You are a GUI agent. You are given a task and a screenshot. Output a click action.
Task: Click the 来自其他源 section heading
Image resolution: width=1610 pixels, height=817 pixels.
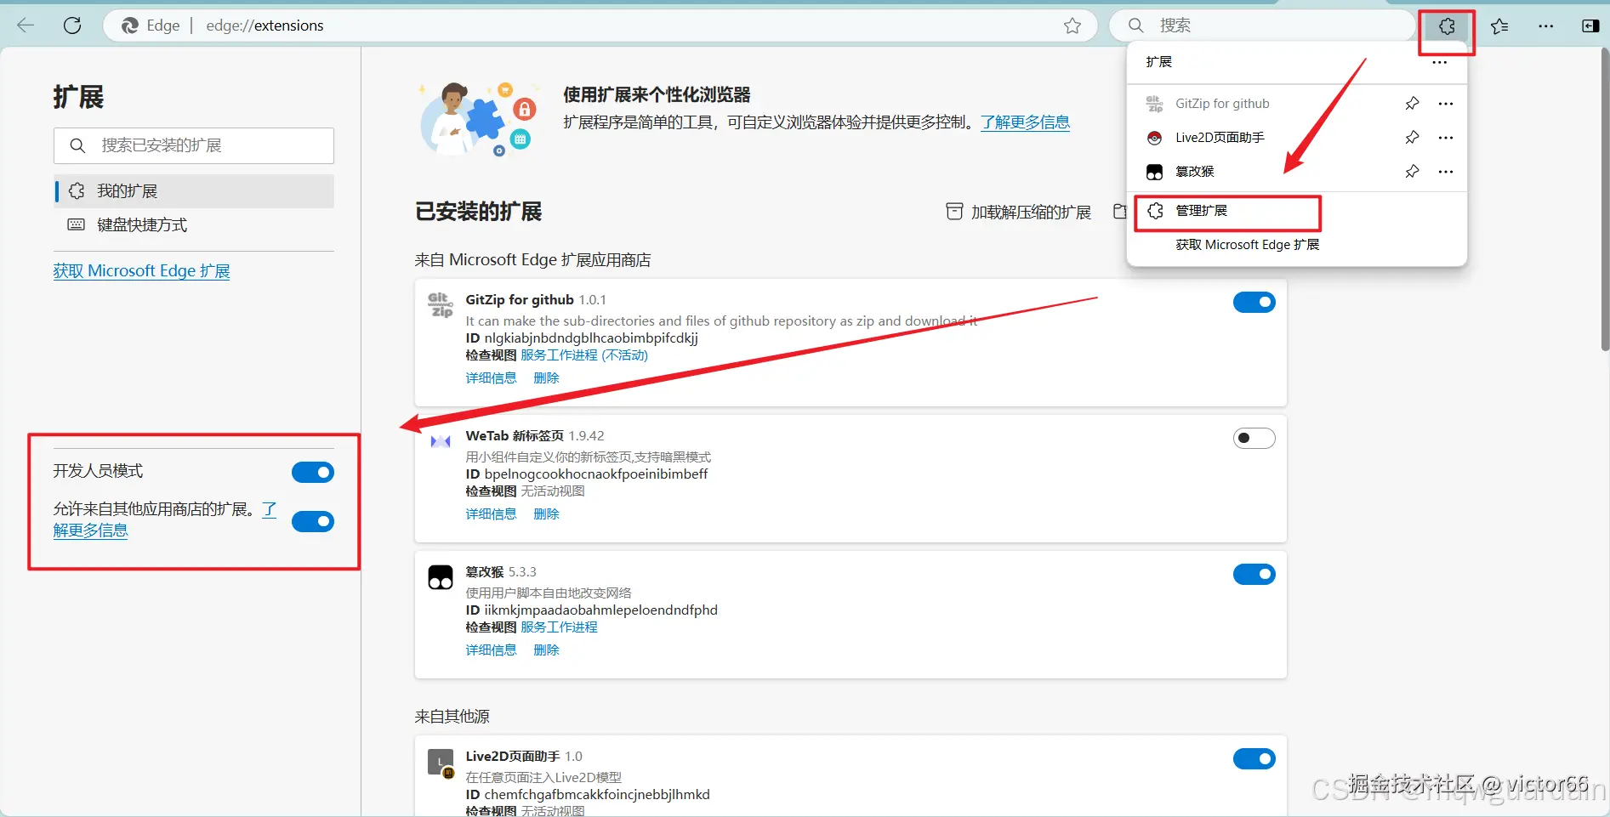[452, 717]
